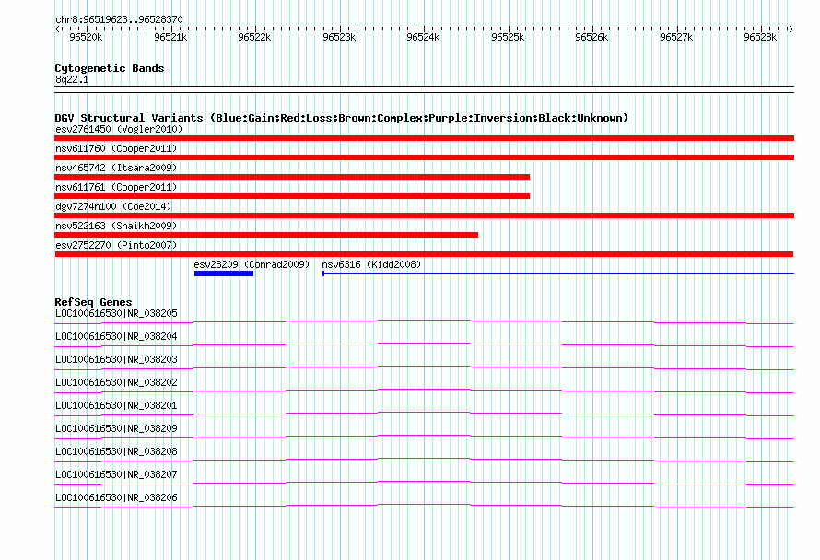
Task: Click the nsv522163 (Shaikh2009) red loss bar
Action: click(x=266, y=235)
